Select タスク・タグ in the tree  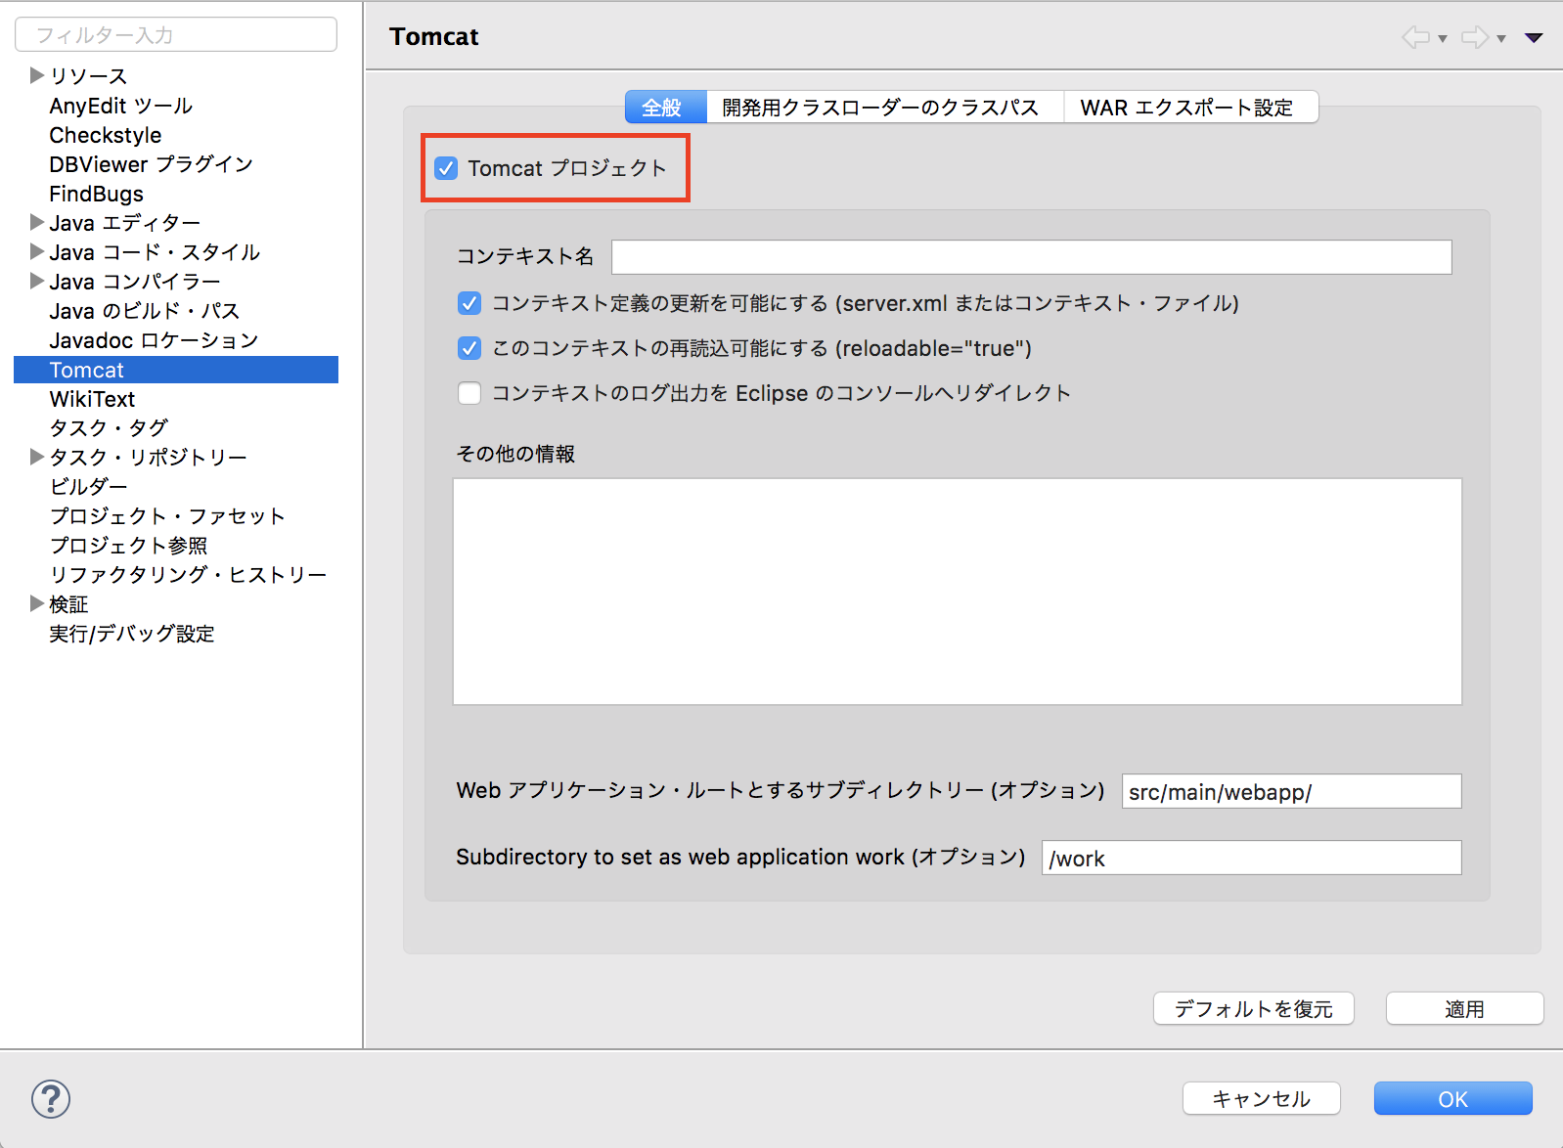(x=109, y=428)
